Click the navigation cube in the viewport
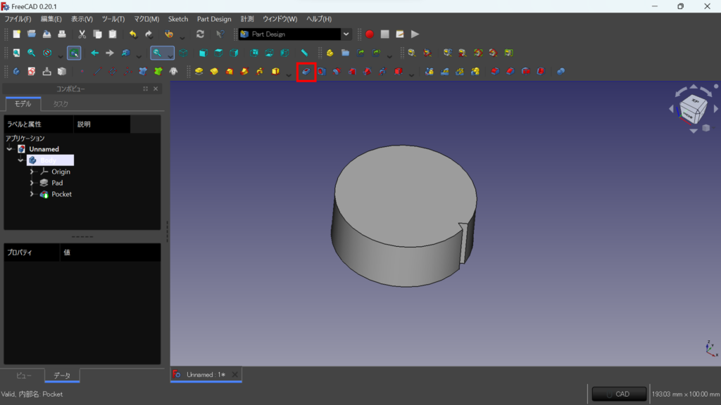 tap(693, 109)
